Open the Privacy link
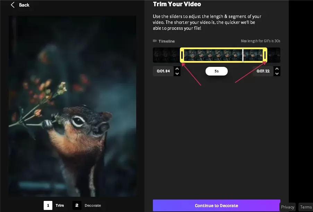Image resolution: width=313 pixels, height=212 pixels. (288, 207)
